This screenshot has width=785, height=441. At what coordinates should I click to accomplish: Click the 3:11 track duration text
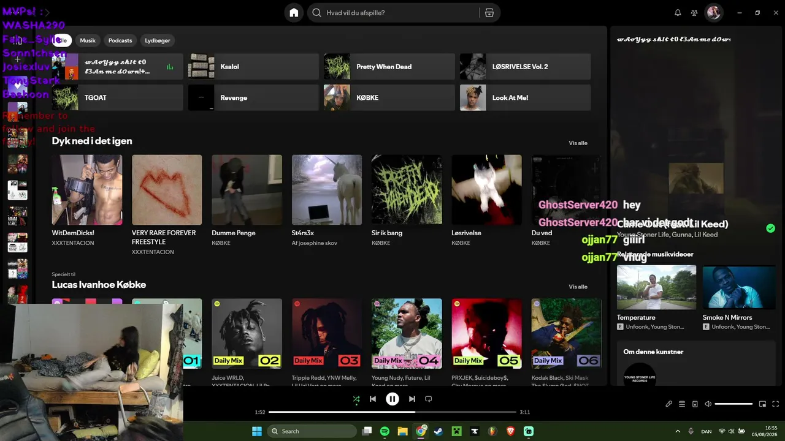point(524,412)
